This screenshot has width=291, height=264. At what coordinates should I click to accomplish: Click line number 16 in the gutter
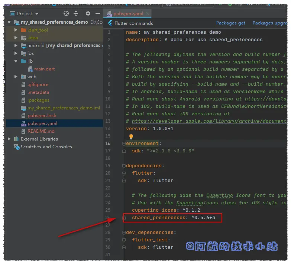(x=108, y=143)
